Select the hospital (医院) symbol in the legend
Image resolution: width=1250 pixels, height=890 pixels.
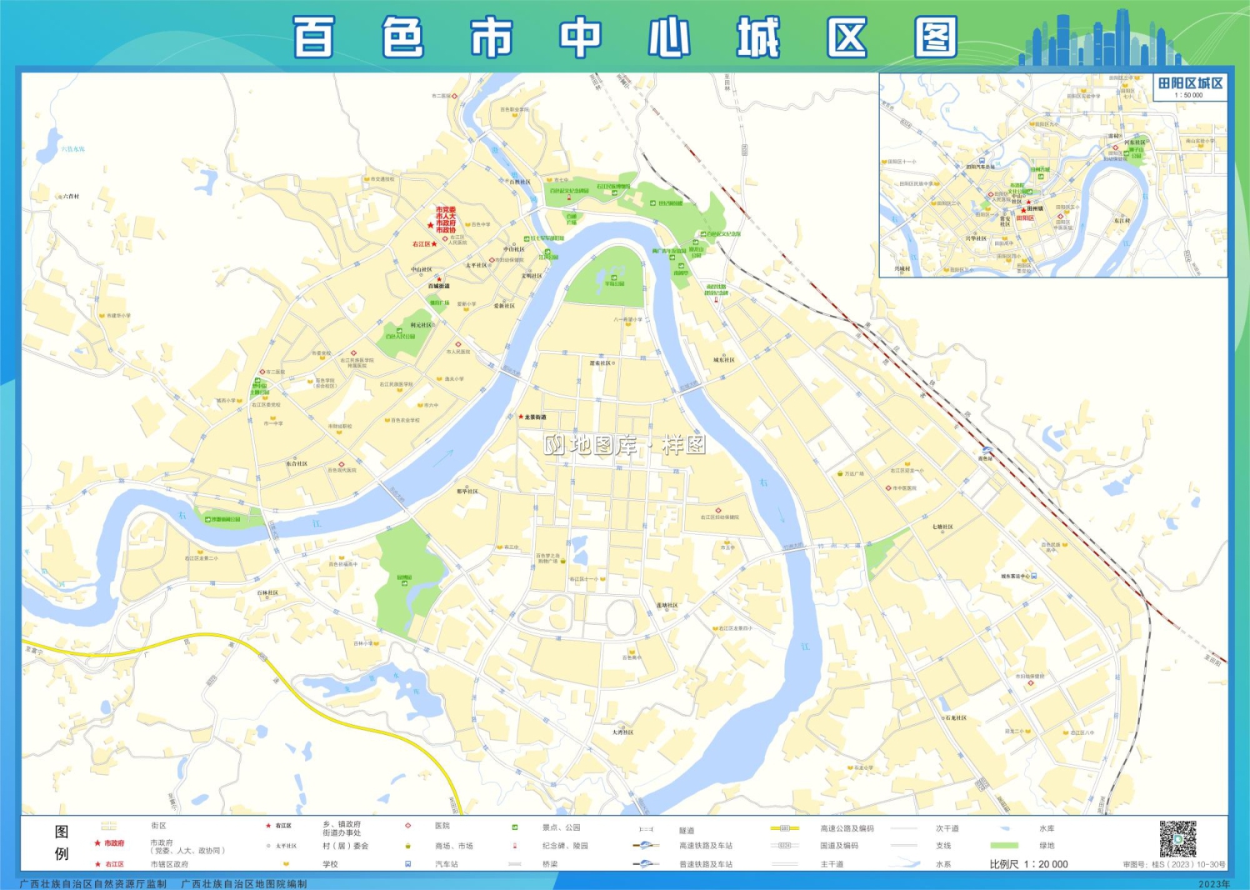pos(407,827)
